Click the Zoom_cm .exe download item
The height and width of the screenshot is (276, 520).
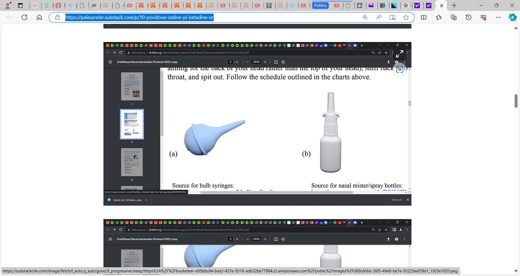[x=127, y=200]
